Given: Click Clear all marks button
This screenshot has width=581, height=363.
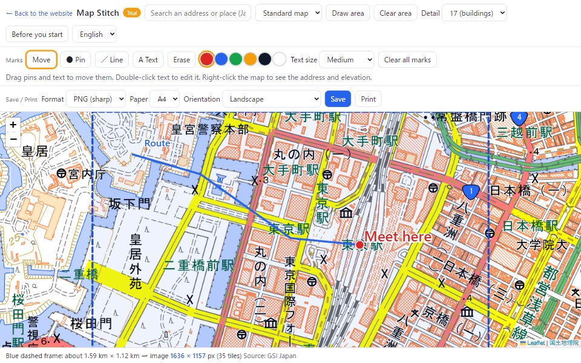Looking at the screenshot, I should tap(407, 60).
